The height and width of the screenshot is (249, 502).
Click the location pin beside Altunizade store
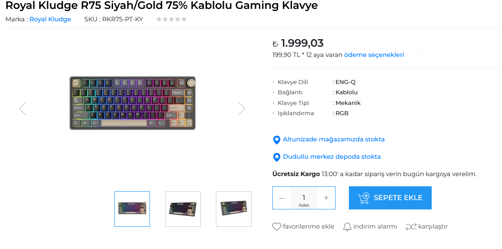pyautogui.click(x=277, y=140)
